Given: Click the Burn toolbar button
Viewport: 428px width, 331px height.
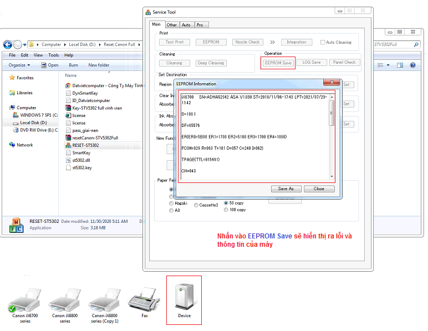Looking at the screenshot, I should 73,65.
